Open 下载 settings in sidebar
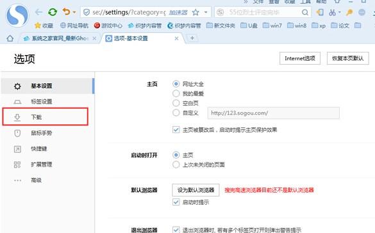Screen dimensions: 375x233 point(46,116)
